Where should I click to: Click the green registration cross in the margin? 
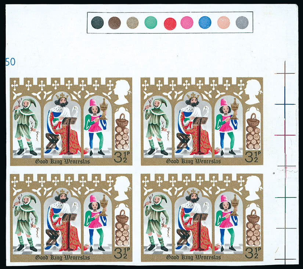click(286, 197)
